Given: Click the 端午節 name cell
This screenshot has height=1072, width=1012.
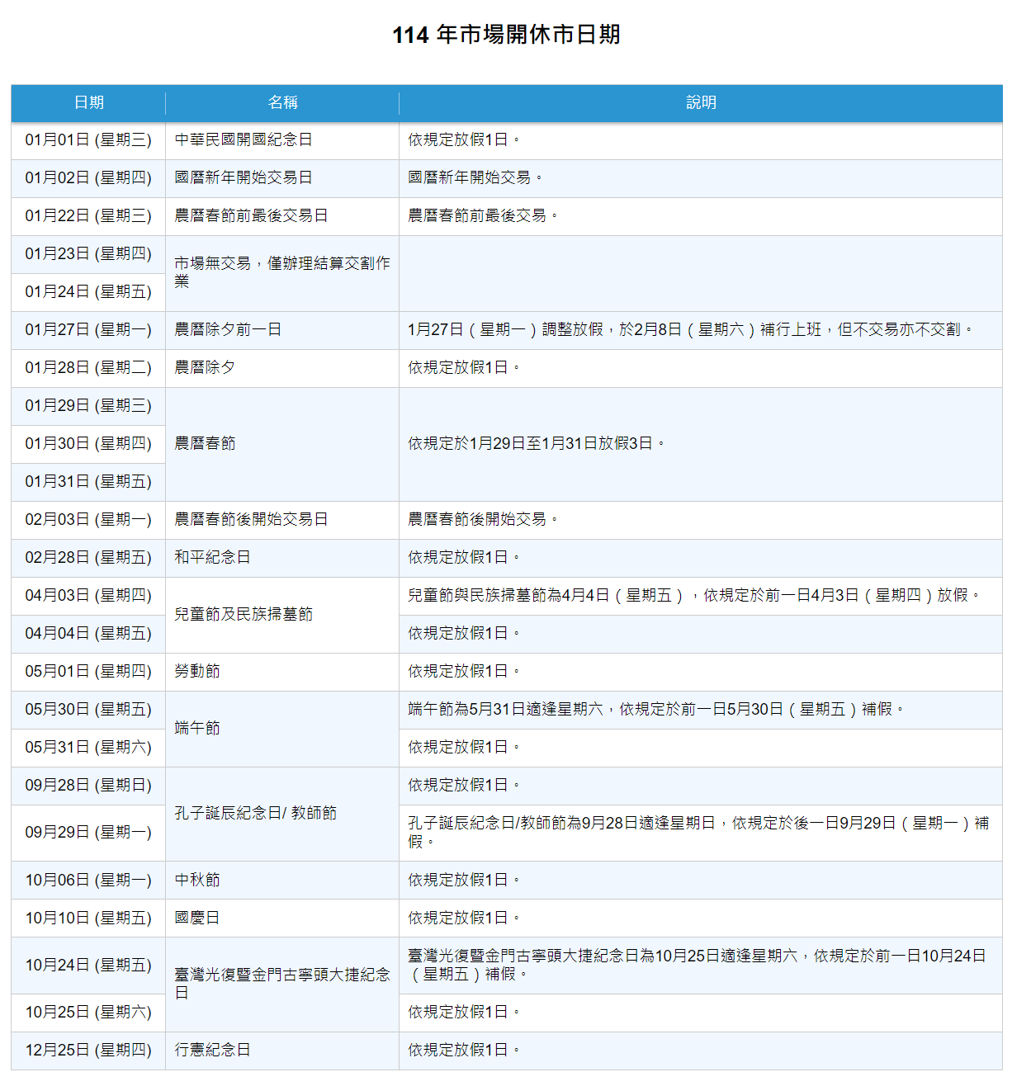Looking at the screenshot, I should pos(197,729).
